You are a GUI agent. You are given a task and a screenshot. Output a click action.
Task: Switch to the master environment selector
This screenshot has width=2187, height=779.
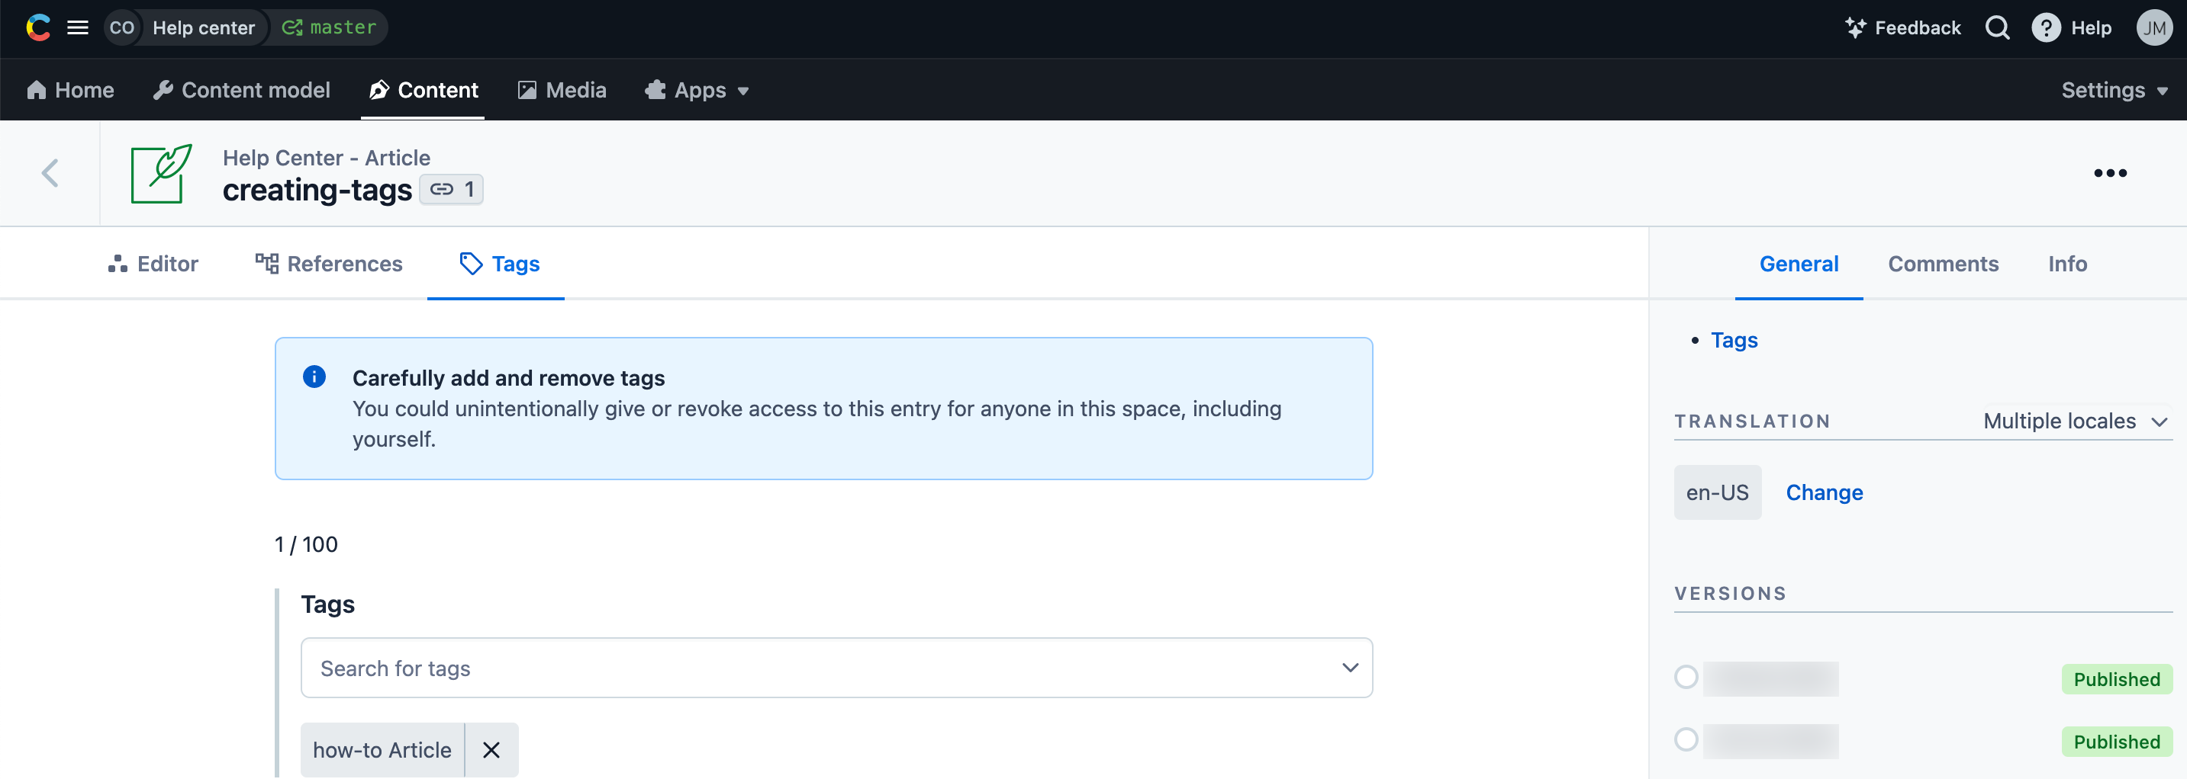click(x=330, y=28)
